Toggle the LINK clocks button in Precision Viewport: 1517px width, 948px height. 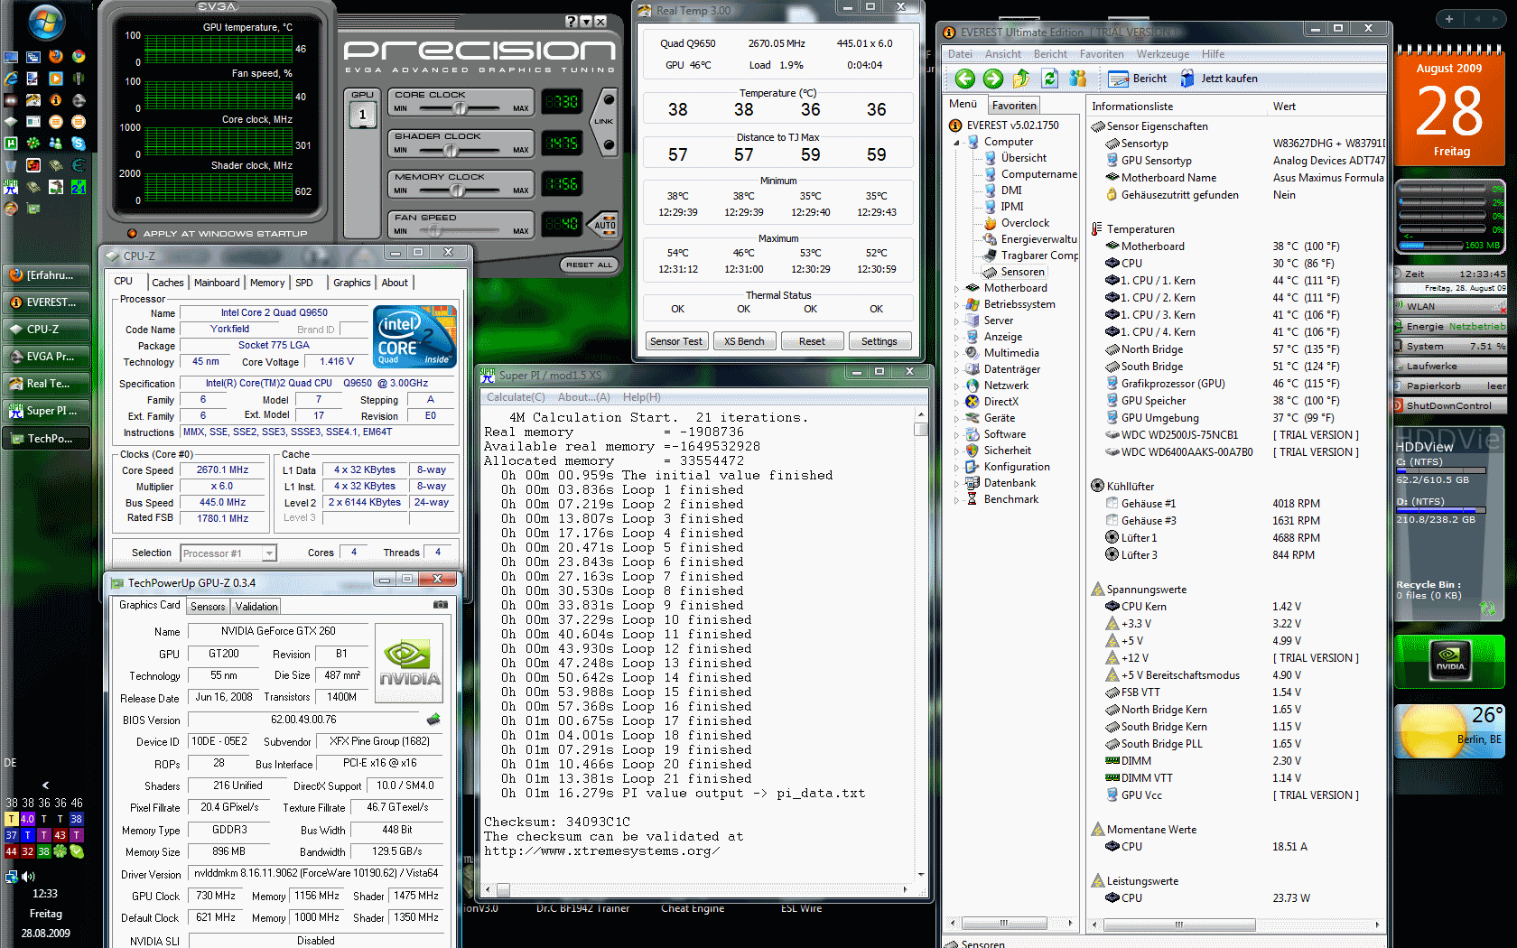[x=605, y=121]
